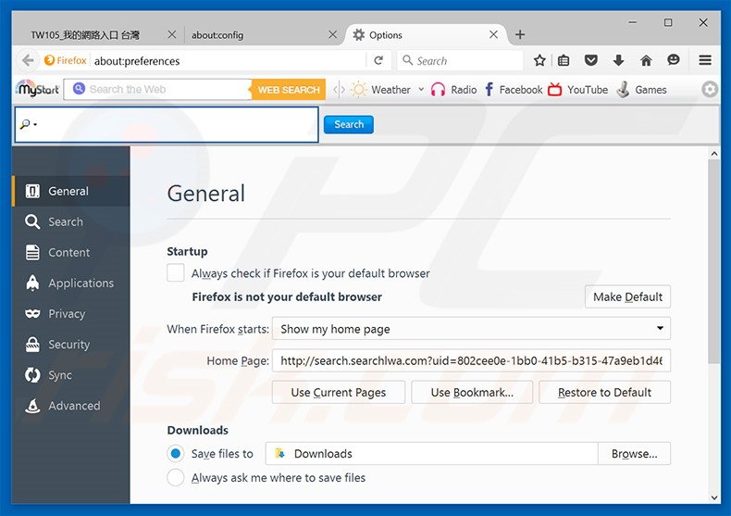Open a new tab with the plus button
The image size is (731, 516).
pos(520,34)
